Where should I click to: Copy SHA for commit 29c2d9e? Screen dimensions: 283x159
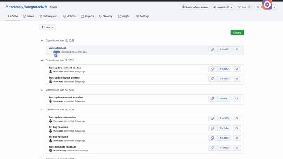pyautogui.click(x=212, y=128)
